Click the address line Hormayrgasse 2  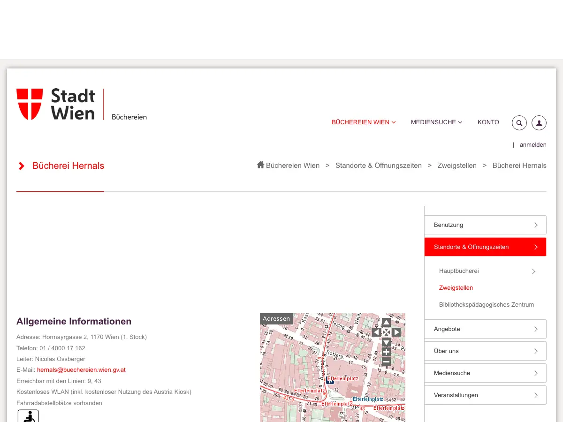(82, 337)
